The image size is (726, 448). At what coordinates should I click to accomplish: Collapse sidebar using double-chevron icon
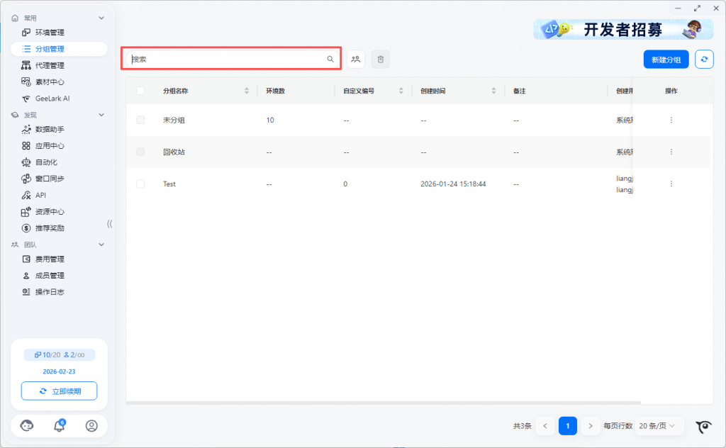tap(110, 224)
